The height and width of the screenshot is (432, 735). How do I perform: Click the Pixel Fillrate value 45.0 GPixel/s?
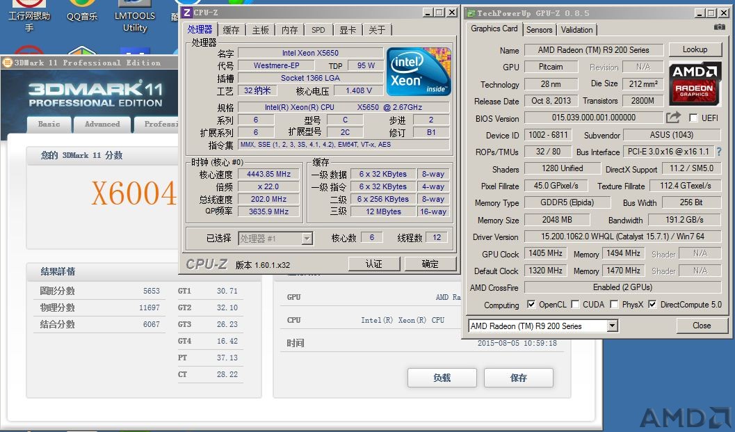(556, 186)
